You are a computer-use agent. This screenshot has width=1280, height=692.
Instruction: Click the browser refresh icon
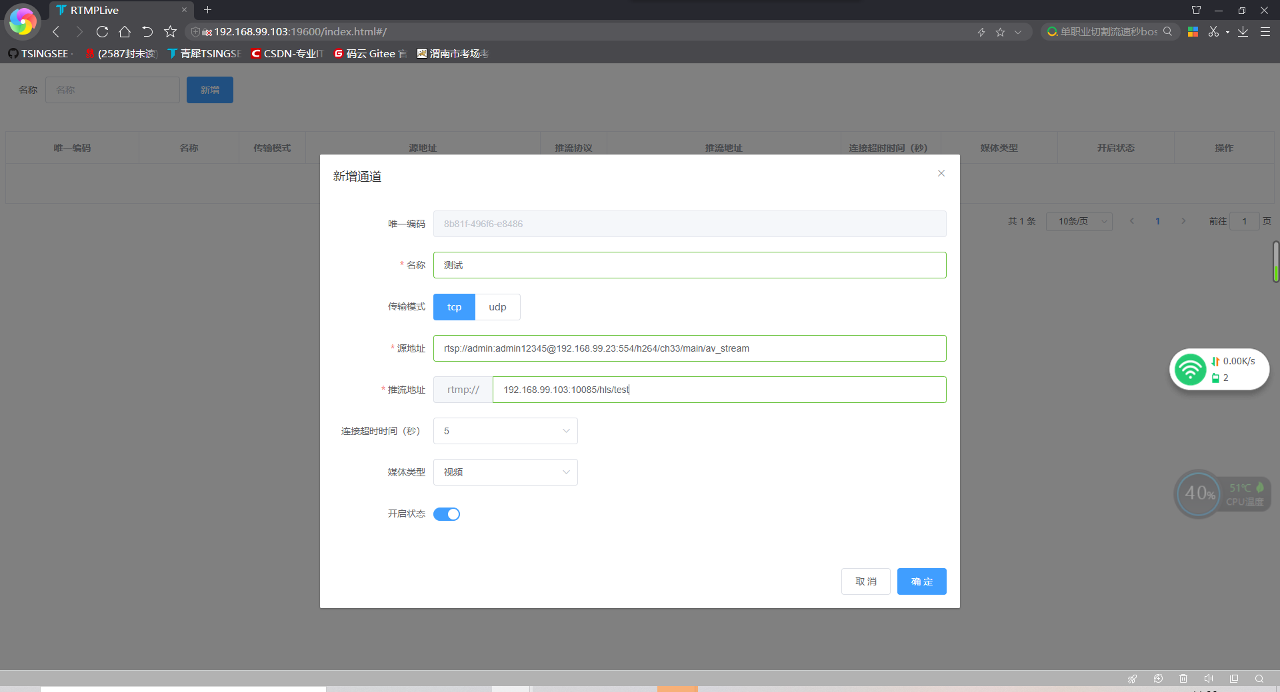[x=102, y=31]
